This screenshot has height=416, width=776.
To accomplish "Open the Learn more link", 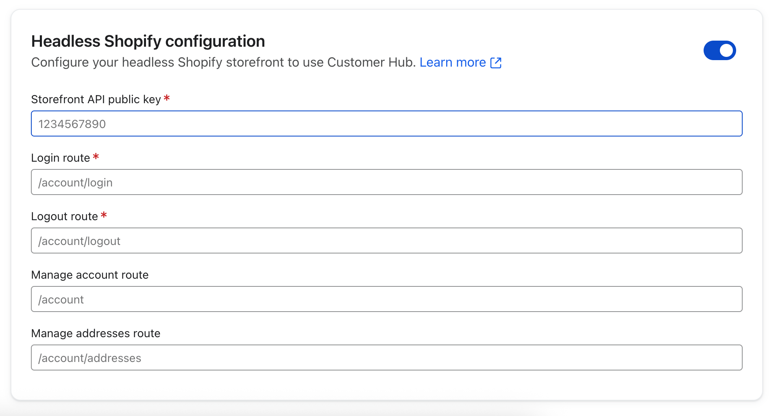I will click(452, 63).
